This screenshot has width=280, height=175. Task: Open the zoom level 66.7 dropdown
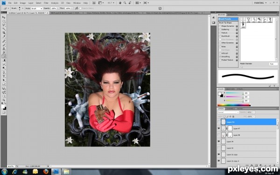tap(113, 3)
